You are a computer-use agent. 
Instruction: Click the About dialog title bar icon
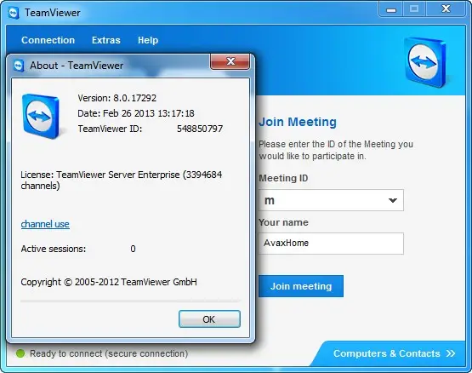(19, 66)
